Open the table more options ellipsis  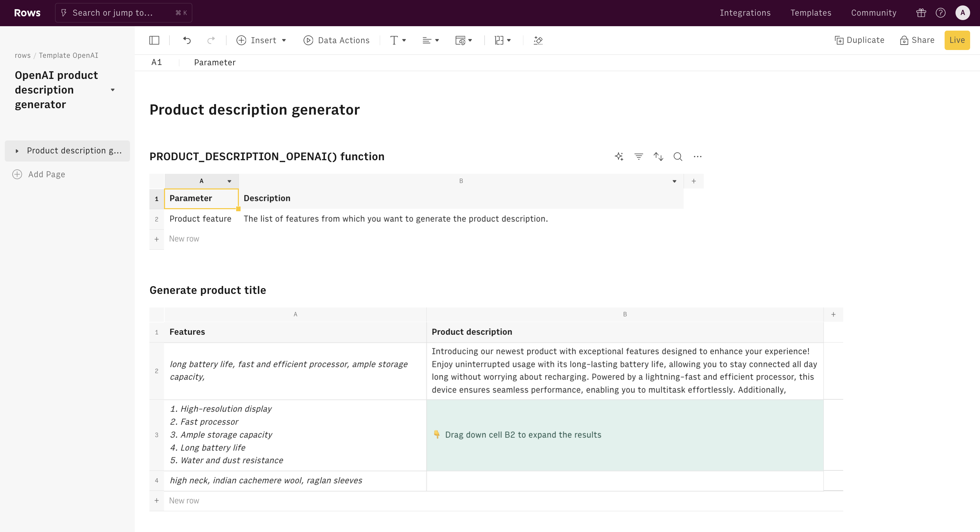697,157
